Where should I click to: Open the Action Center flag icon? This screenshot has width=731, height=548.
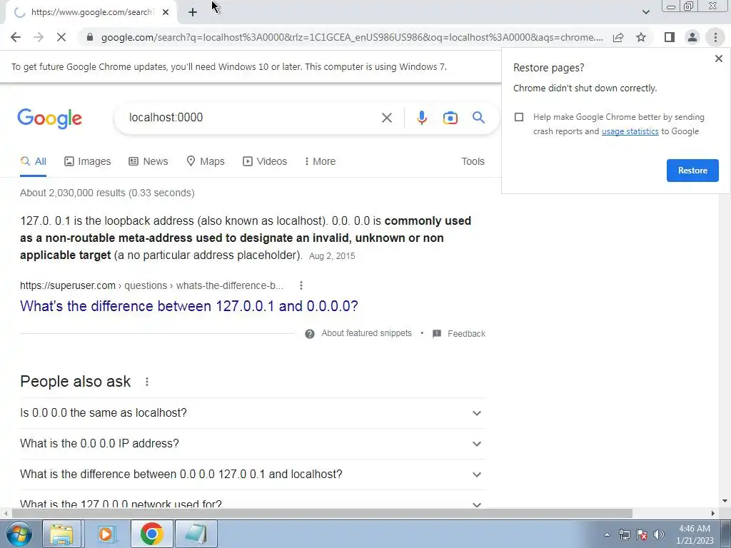tap(642, 535)
